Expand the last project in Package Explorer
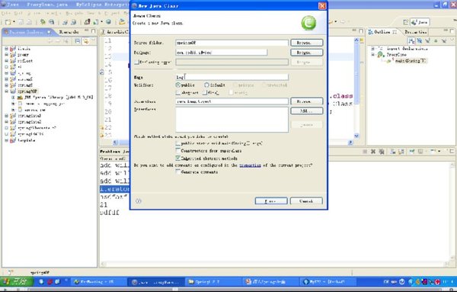Image resolution: width=457 pixels, height=292 pixels. 6,140
